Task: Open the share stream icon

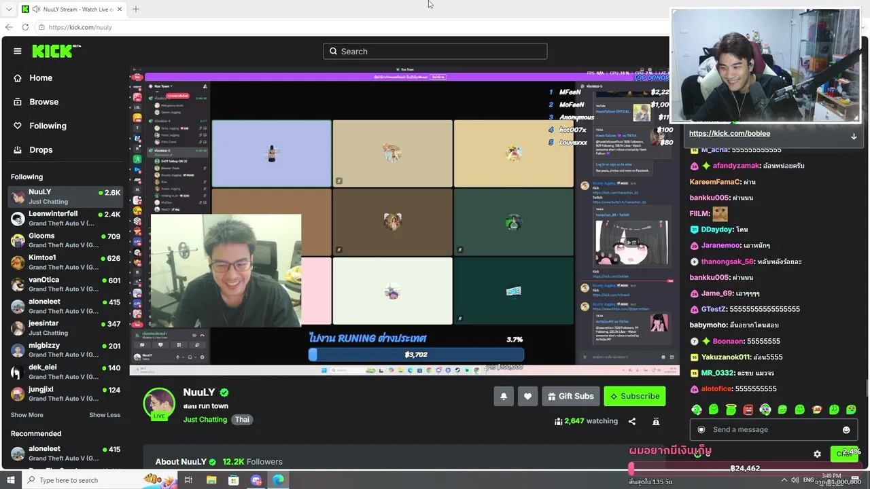Action: coord(632,421)
